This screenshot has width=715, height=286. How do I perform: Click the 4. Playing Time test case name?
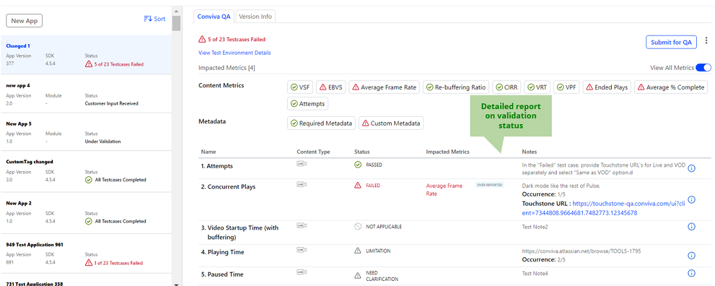[x=223, y=252]
